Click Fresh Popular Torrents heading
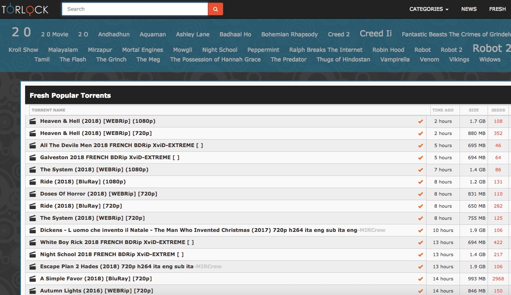 click(70, 95)
